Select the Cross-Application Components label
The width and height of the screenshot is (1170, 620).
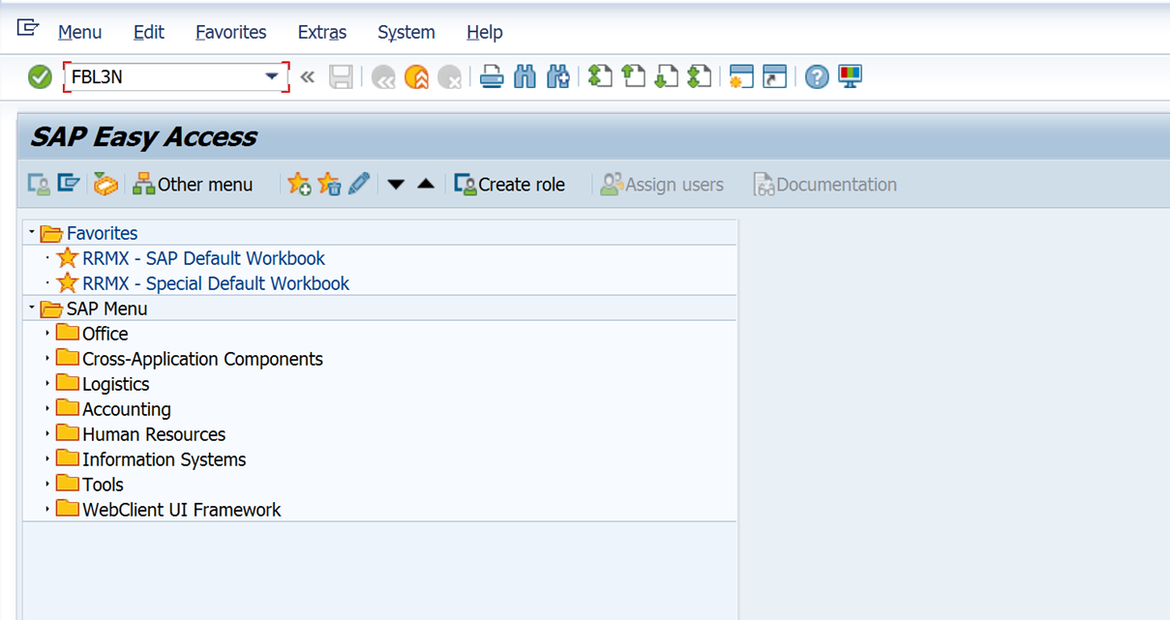[203, 360]
